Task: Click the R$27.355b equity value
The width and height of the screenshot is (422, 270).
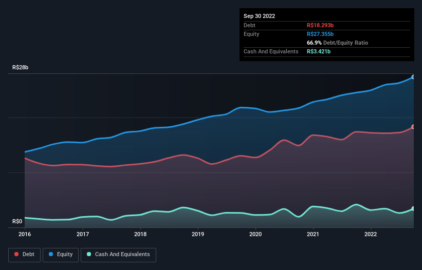Action: click(x=320, y=34)
